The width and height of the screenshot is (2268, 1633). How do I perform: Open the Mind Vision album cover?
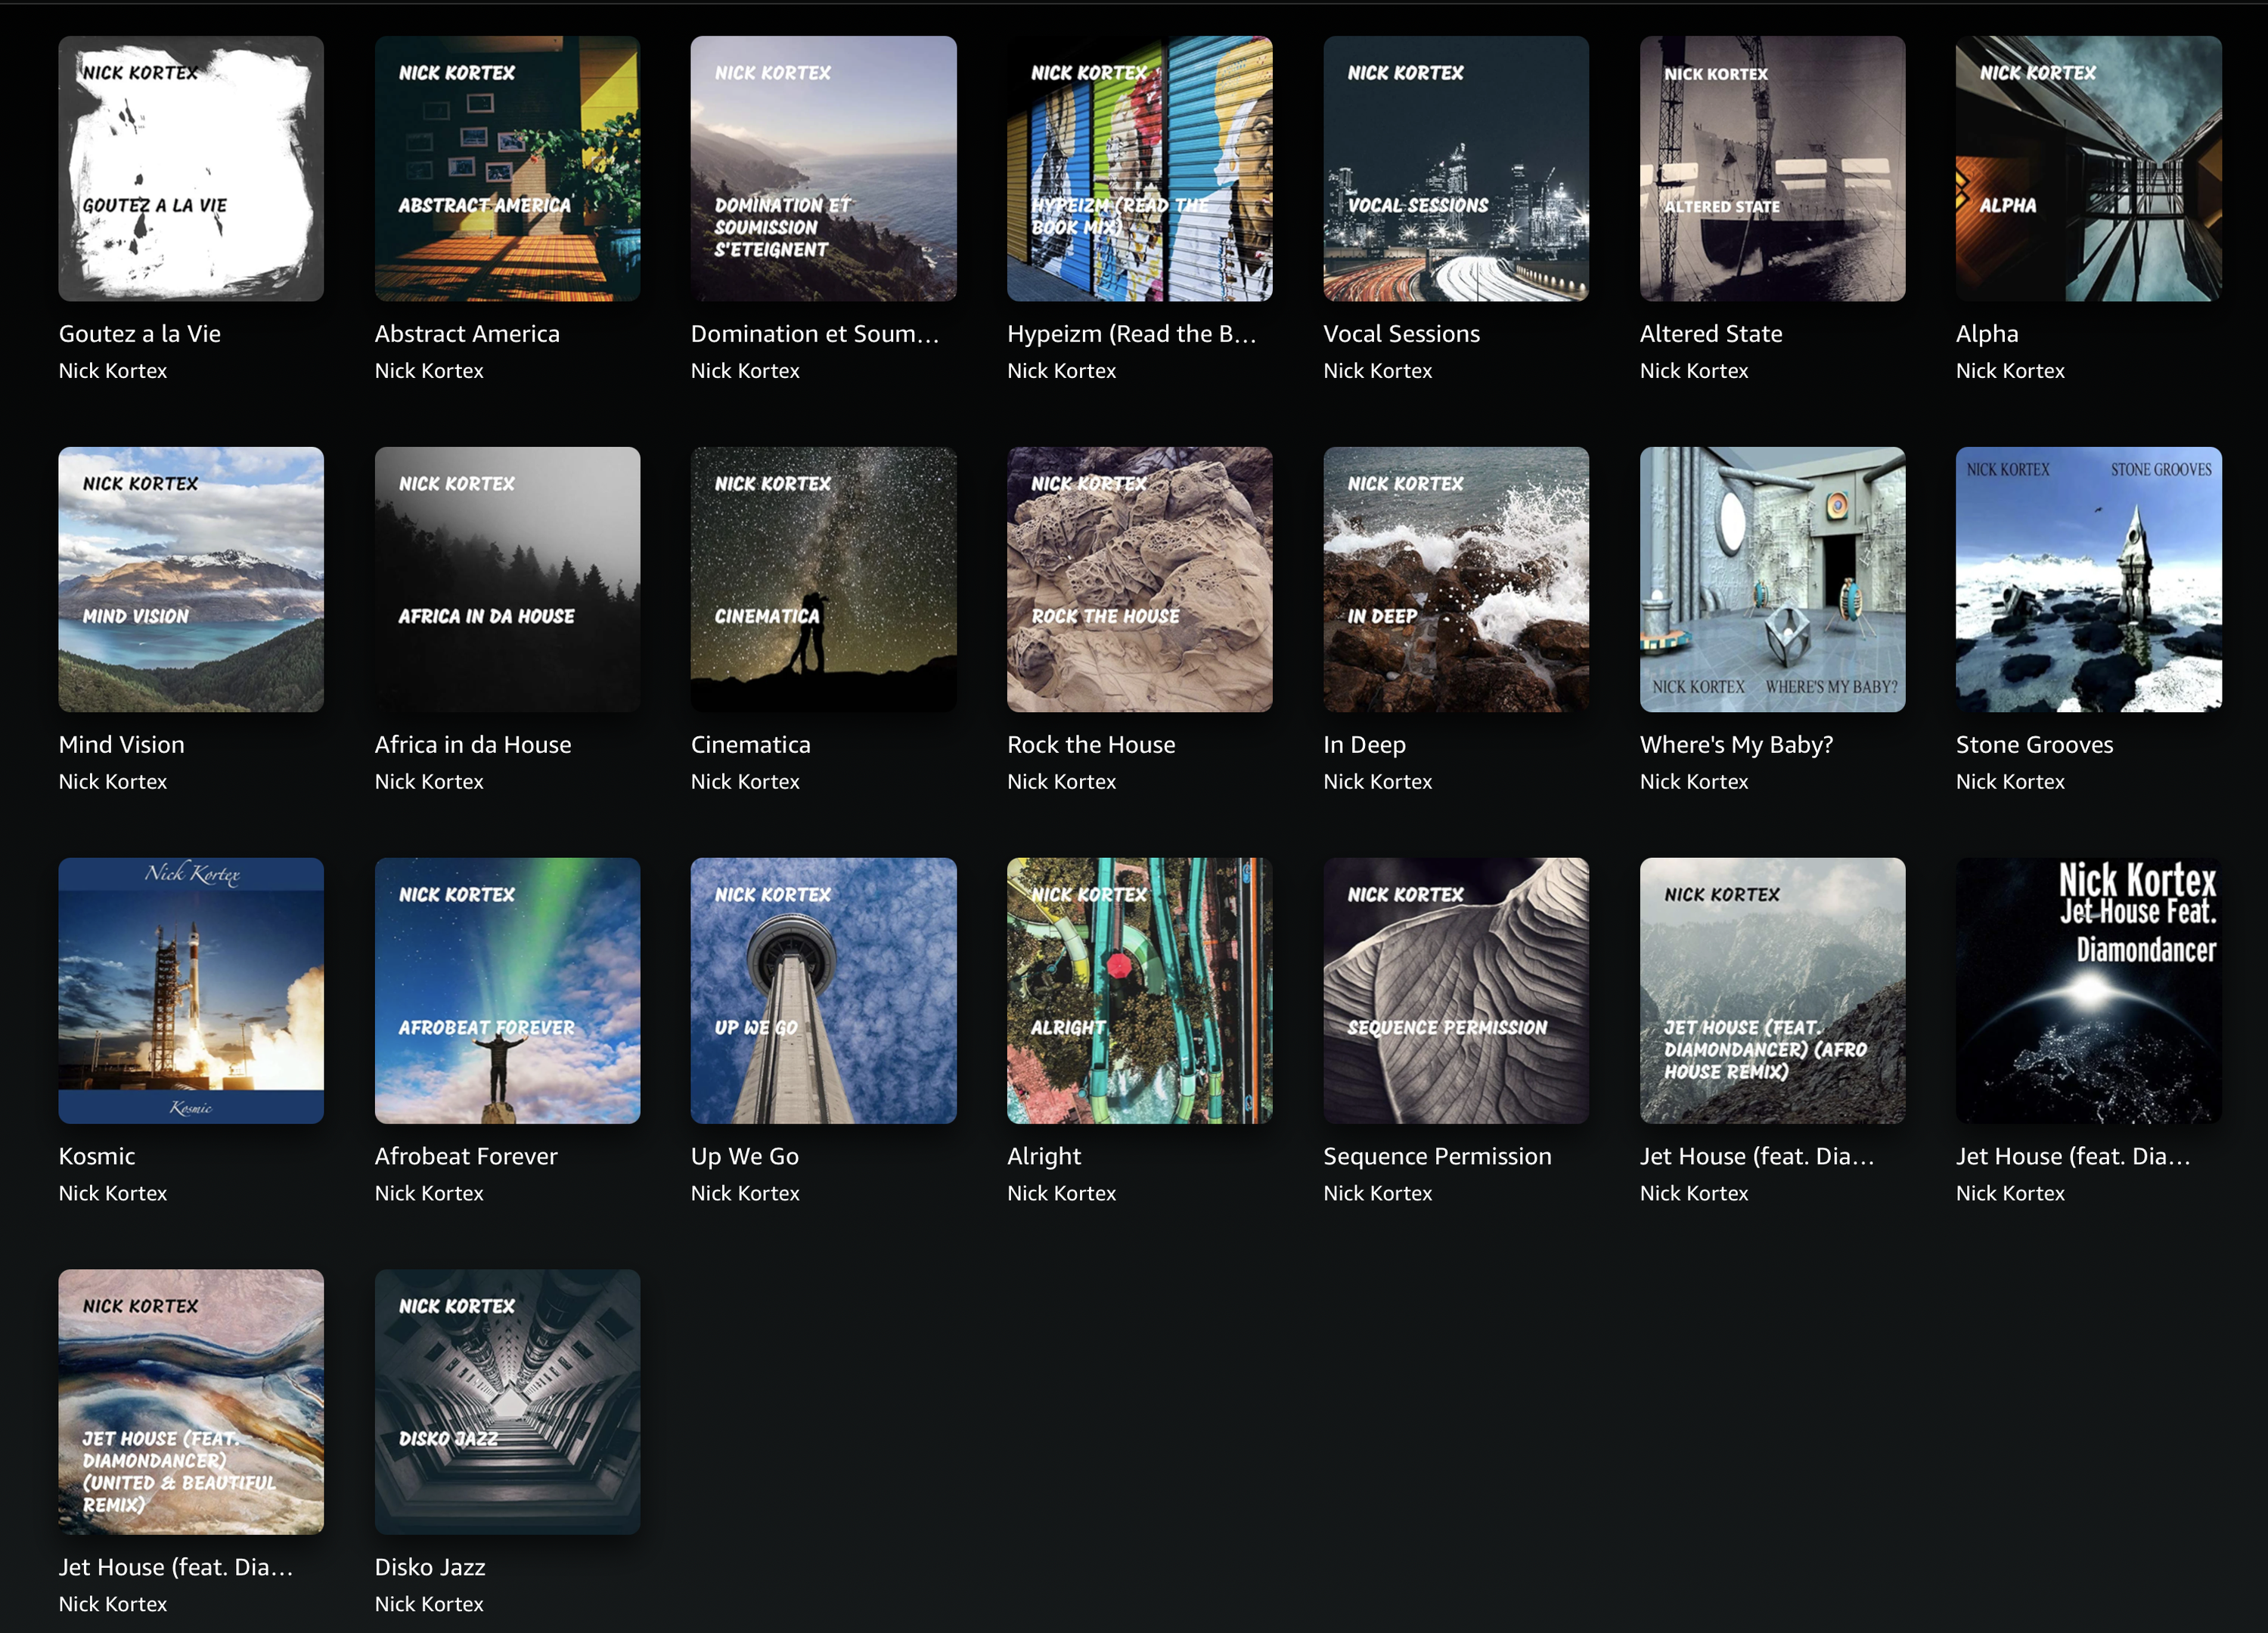190,578
